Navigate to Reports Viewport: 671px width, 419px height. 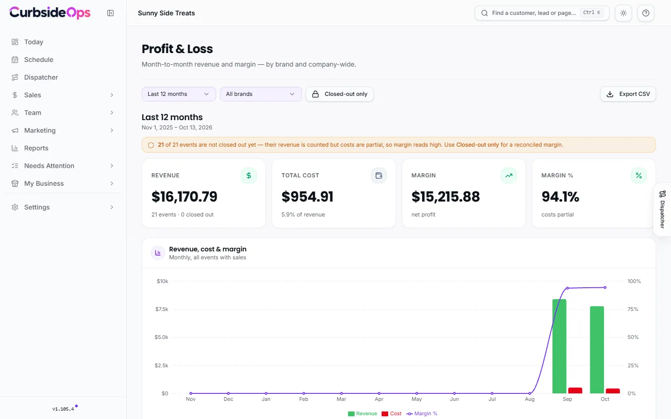(63, 148)
